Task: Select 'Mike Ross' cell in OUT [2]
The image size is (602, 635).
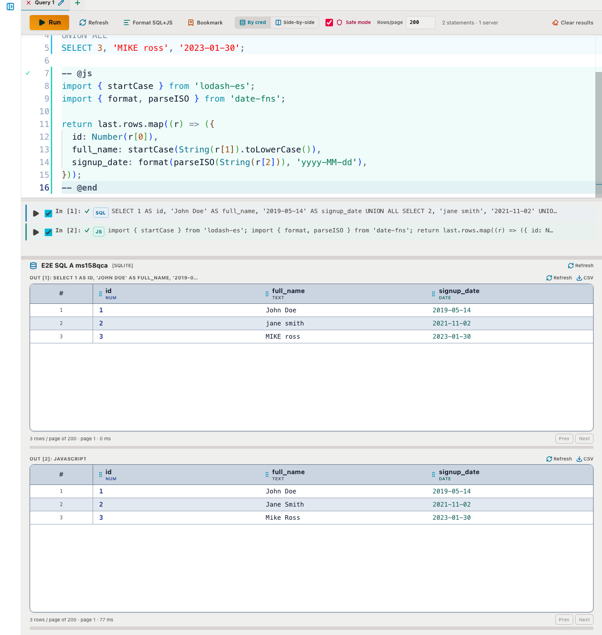Action: [283, 518]
